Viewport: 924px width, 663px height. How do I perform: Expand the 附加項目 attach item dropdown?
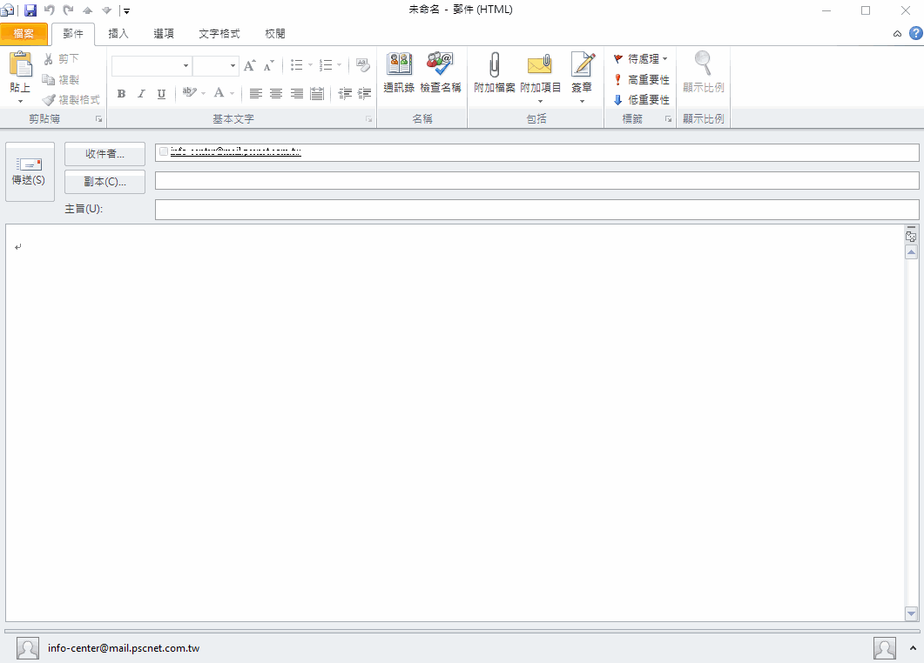point(540,101)
